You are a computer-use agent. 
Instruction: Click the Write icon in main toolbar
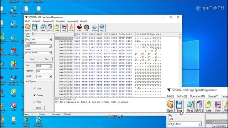coord(57,28)
